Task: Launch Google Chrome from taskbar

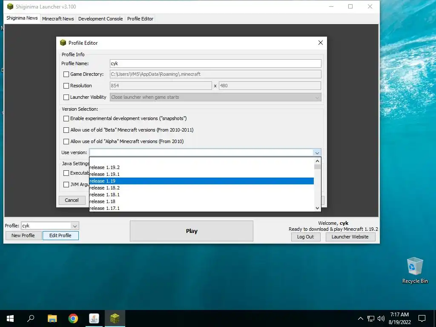Action: click(x=73, y=318)
